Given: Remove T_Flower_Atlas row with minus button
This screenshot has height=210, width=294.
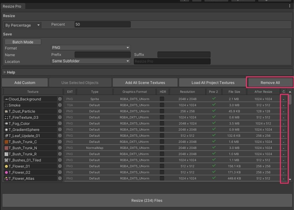Looking at the screenshot, I should 284,179.
